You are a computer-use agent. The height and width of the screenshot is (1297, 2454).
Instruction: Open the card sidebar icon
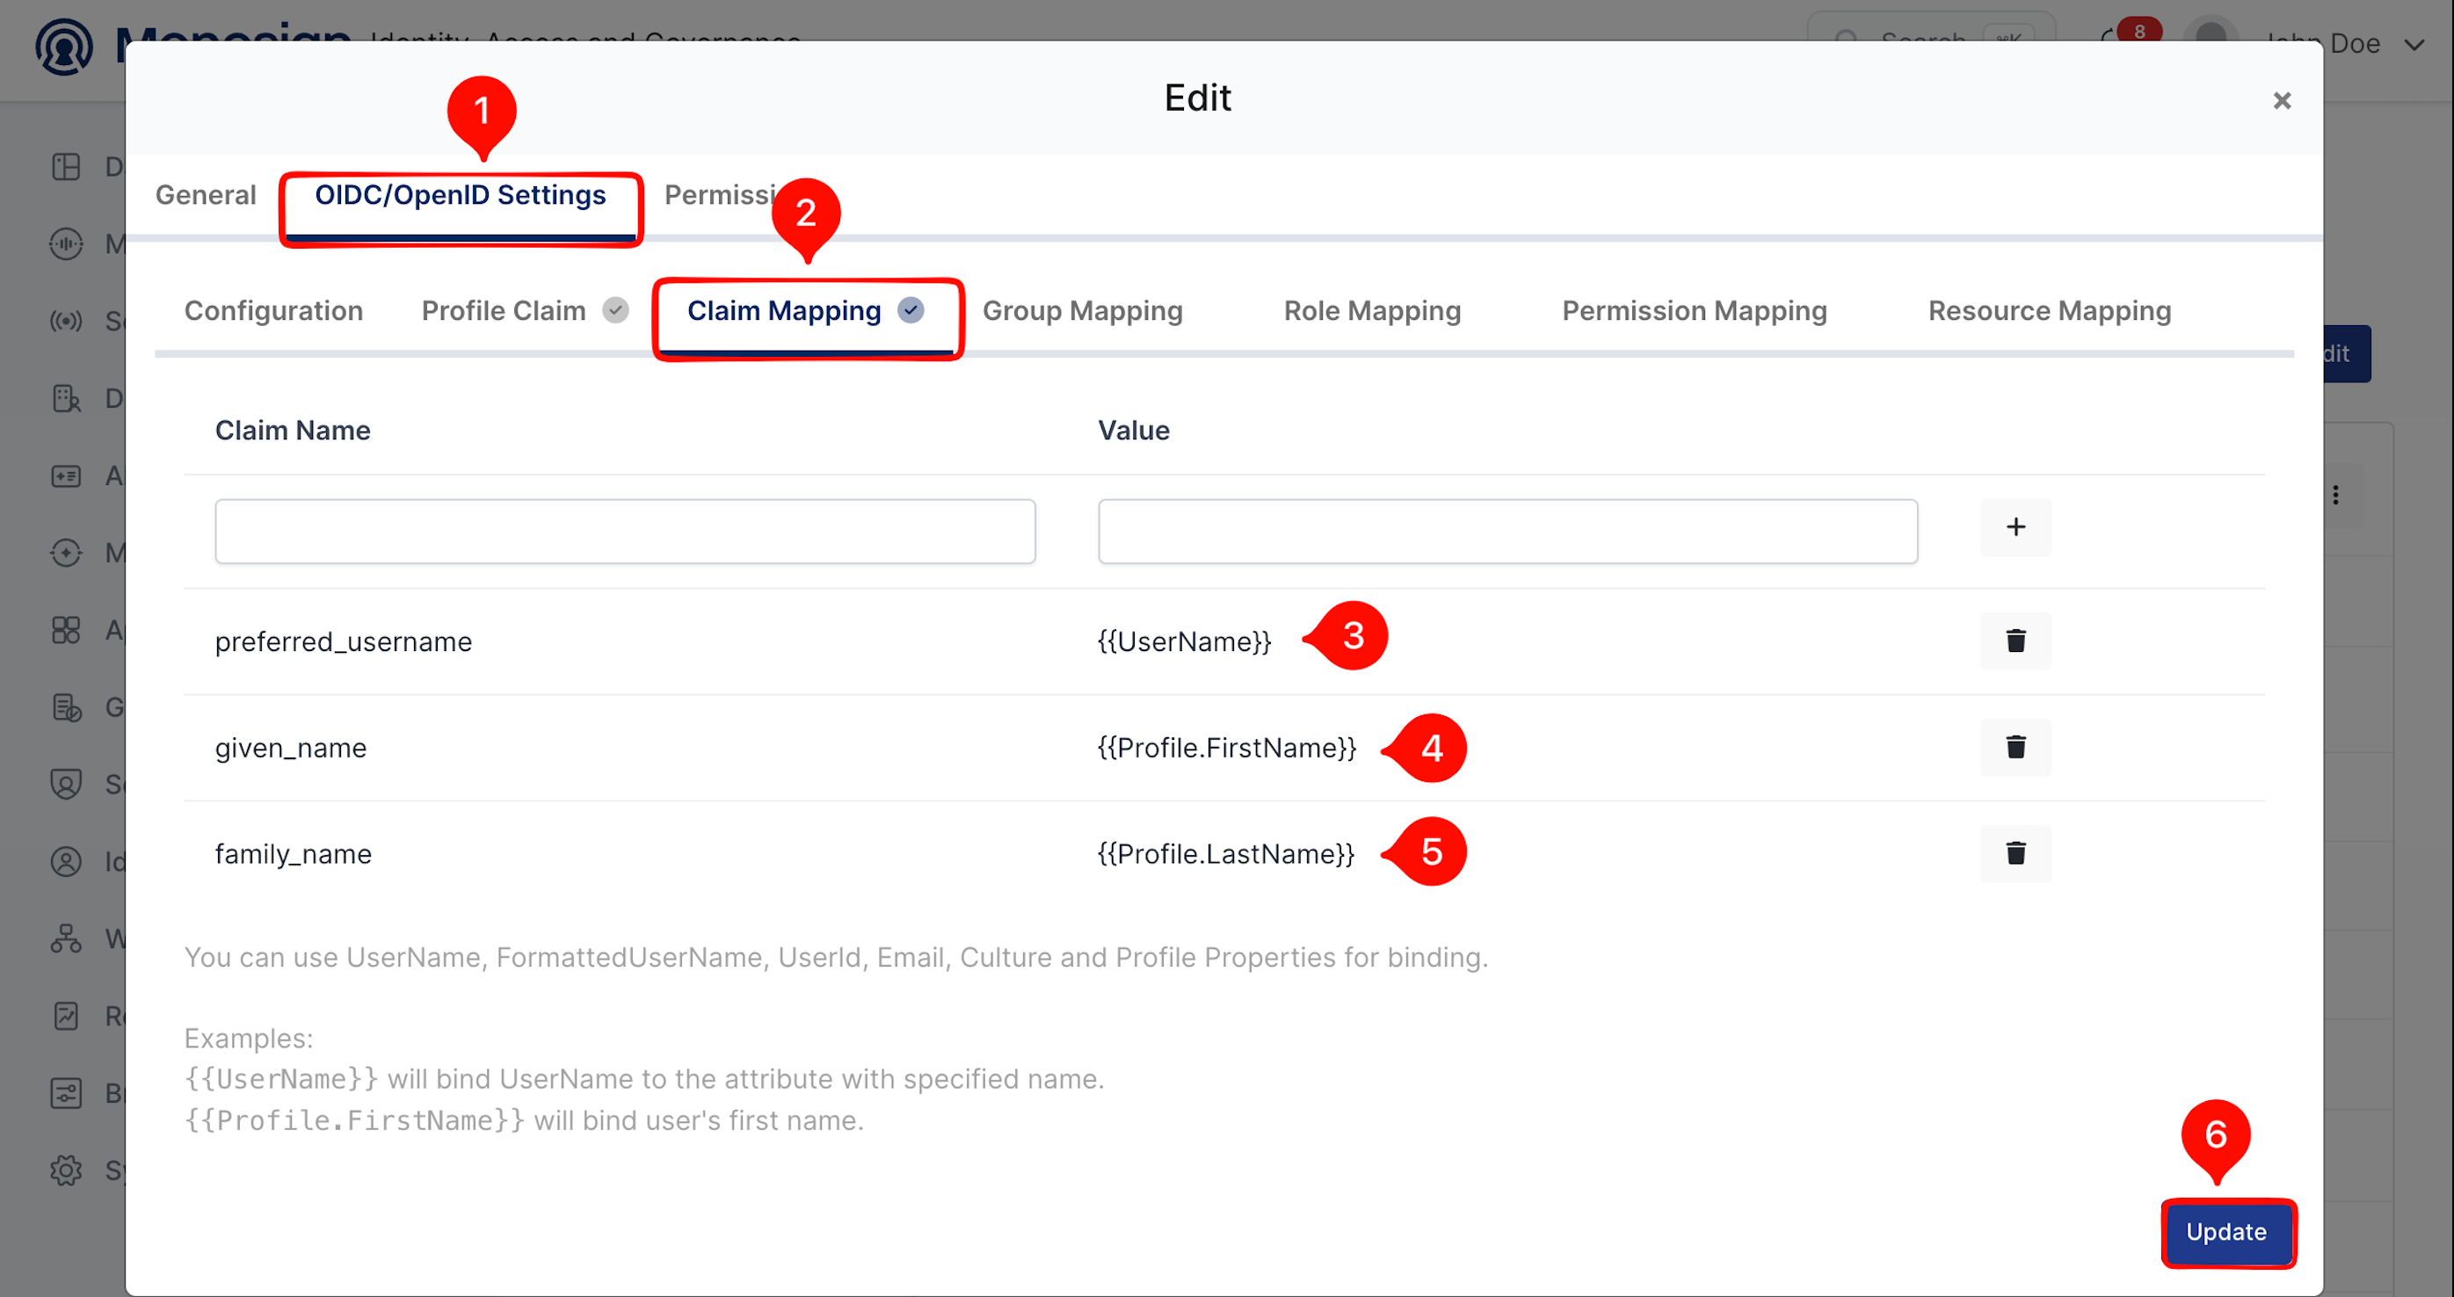(66, 475)
